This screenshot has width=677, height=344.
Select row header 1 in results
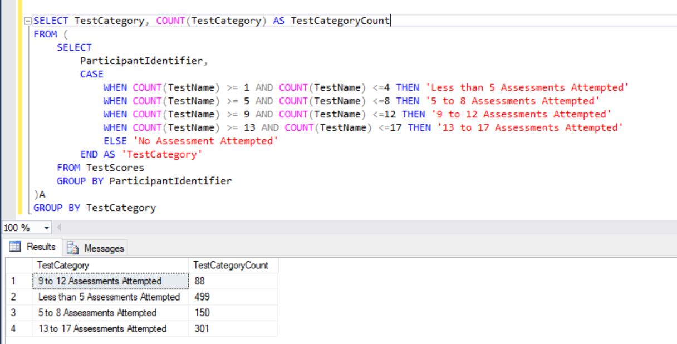[x=19, y=281]
